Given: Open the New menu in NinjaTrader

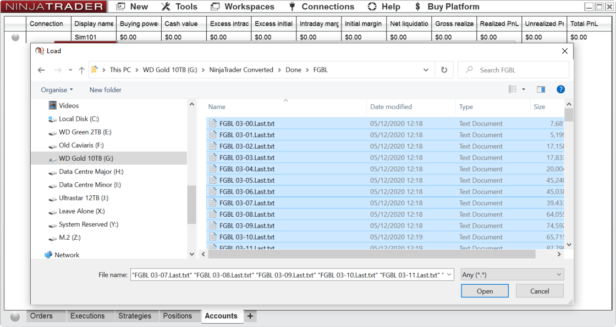Looking at the screenshot, I should click(133, 7).
